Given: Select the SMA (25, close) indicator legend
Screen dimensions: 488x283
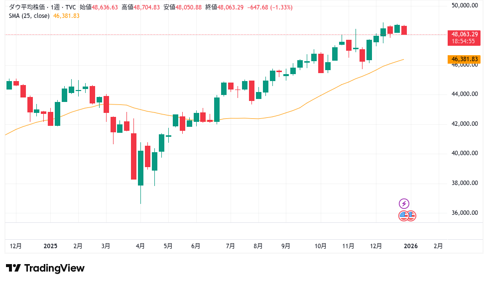Looking at the screenshot, I should (29, 16).
